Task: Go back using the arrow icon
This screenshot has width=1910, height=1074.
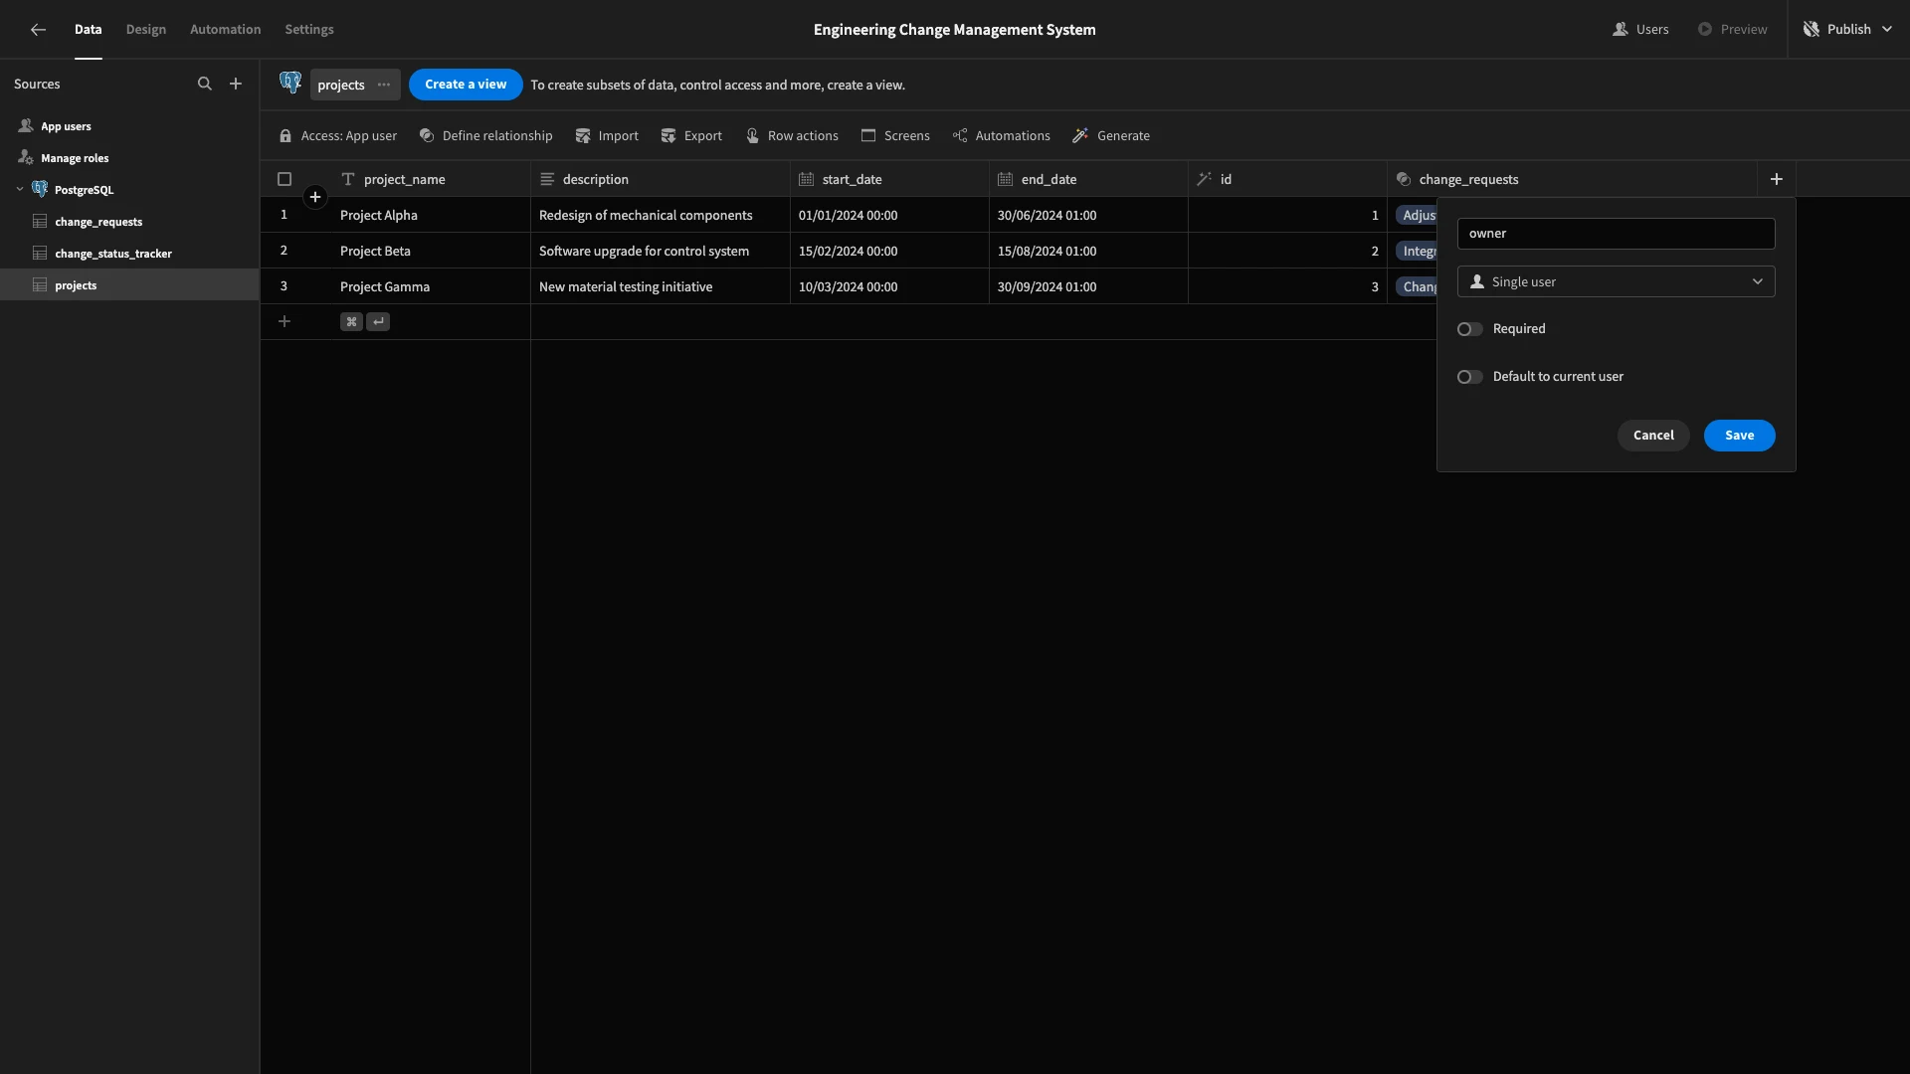Action: pos(38,30)
